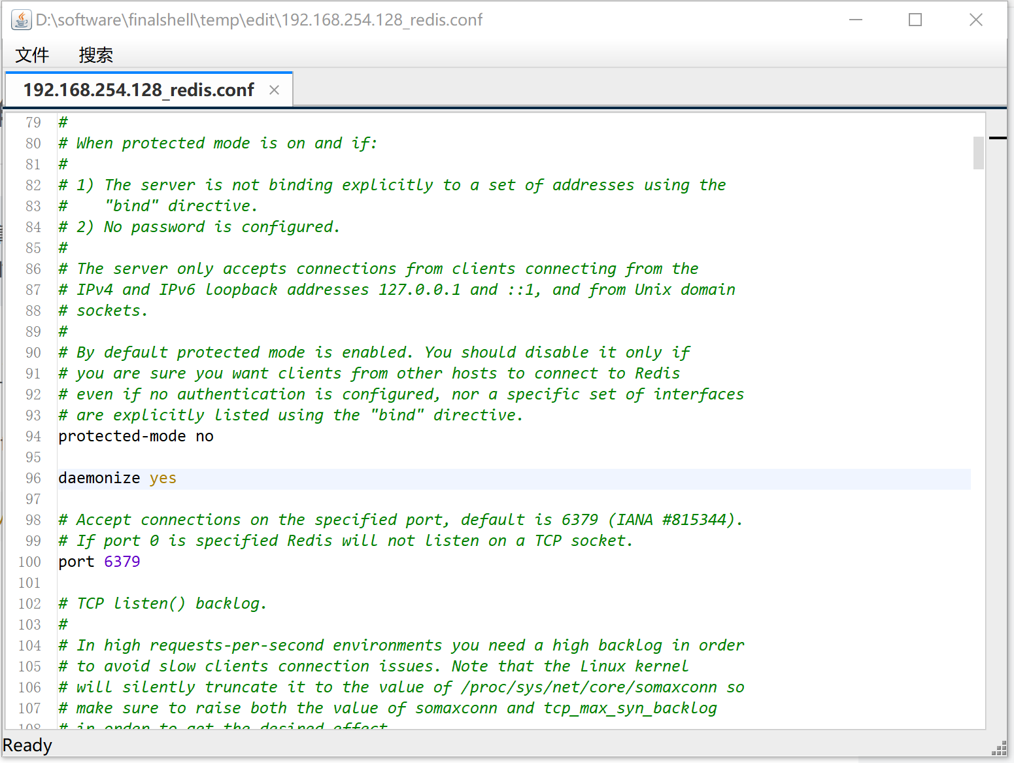
Task: Click line number 96 in gutter
Action: click(x=33, y=478)
